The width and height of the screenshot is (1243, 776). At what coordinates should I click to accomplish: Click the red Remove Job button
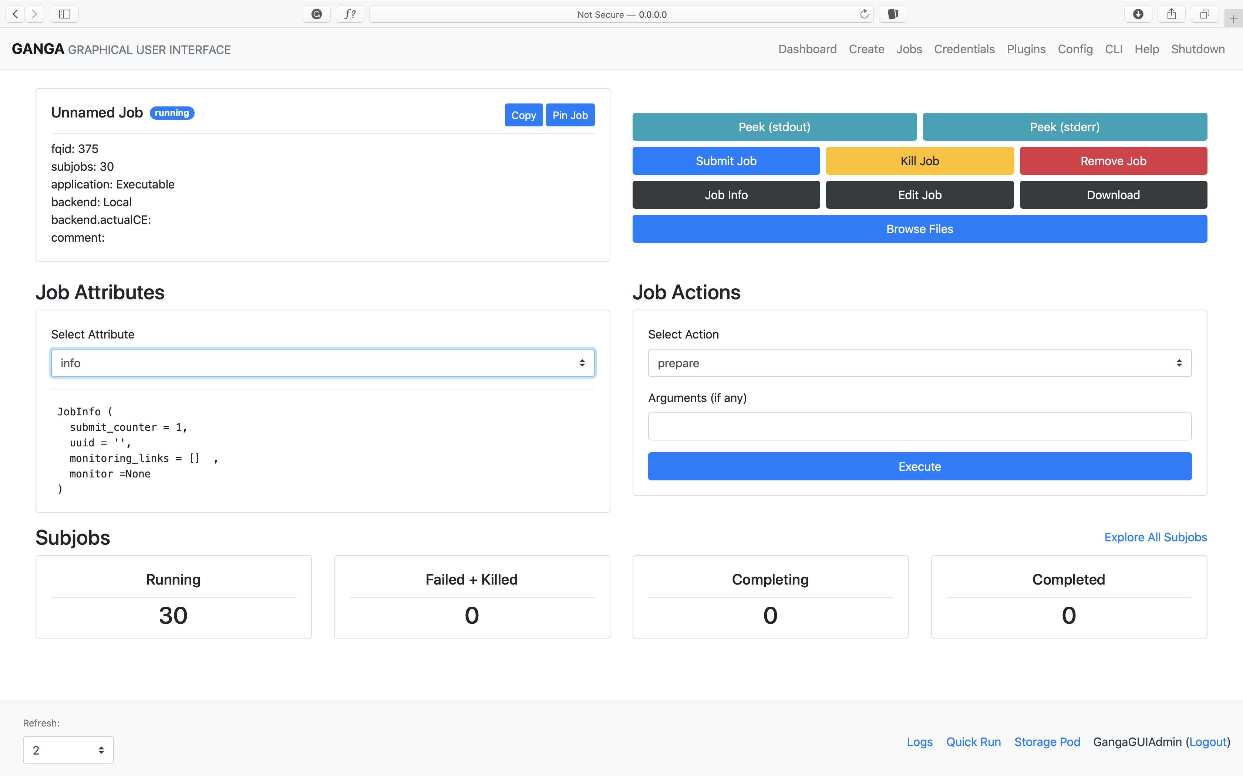(1113, 161)
